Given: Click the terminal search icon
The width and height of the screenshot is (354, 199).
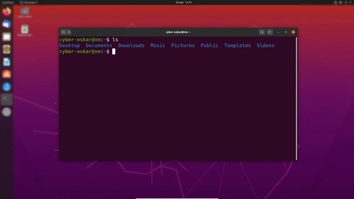Looking at the screenshot, I should pyautogui.click(x=262, y=32).
